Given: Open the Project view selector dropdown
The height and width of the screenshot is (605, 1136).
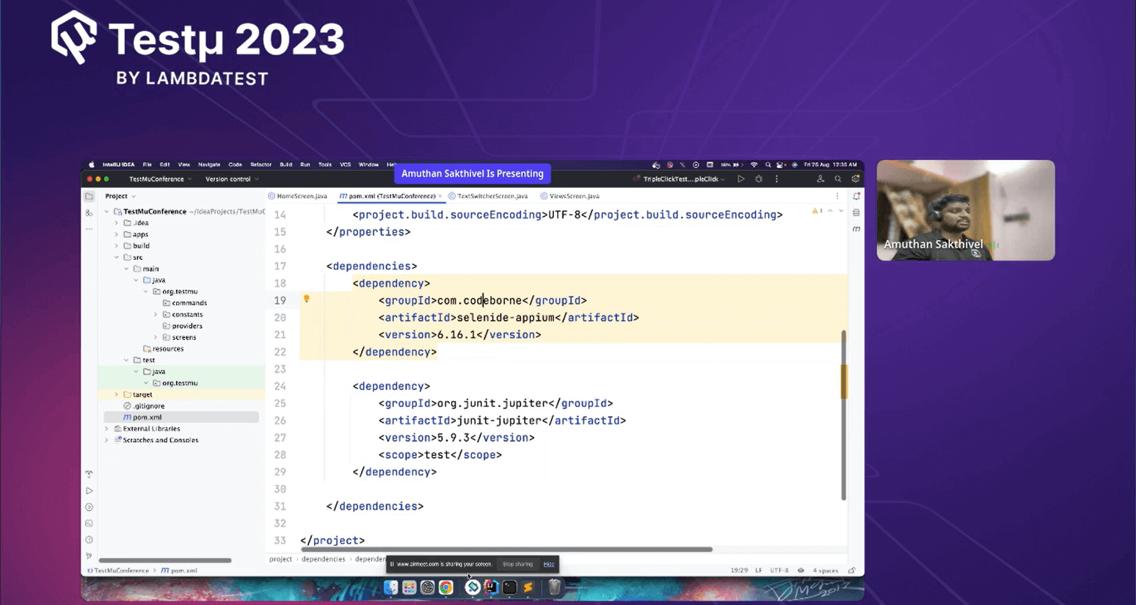Looking at the screenshot, I should coord(120,196).
